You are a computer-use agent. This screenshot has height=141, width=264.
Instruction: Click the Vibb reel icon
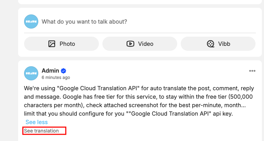click(x=210, y=44)
